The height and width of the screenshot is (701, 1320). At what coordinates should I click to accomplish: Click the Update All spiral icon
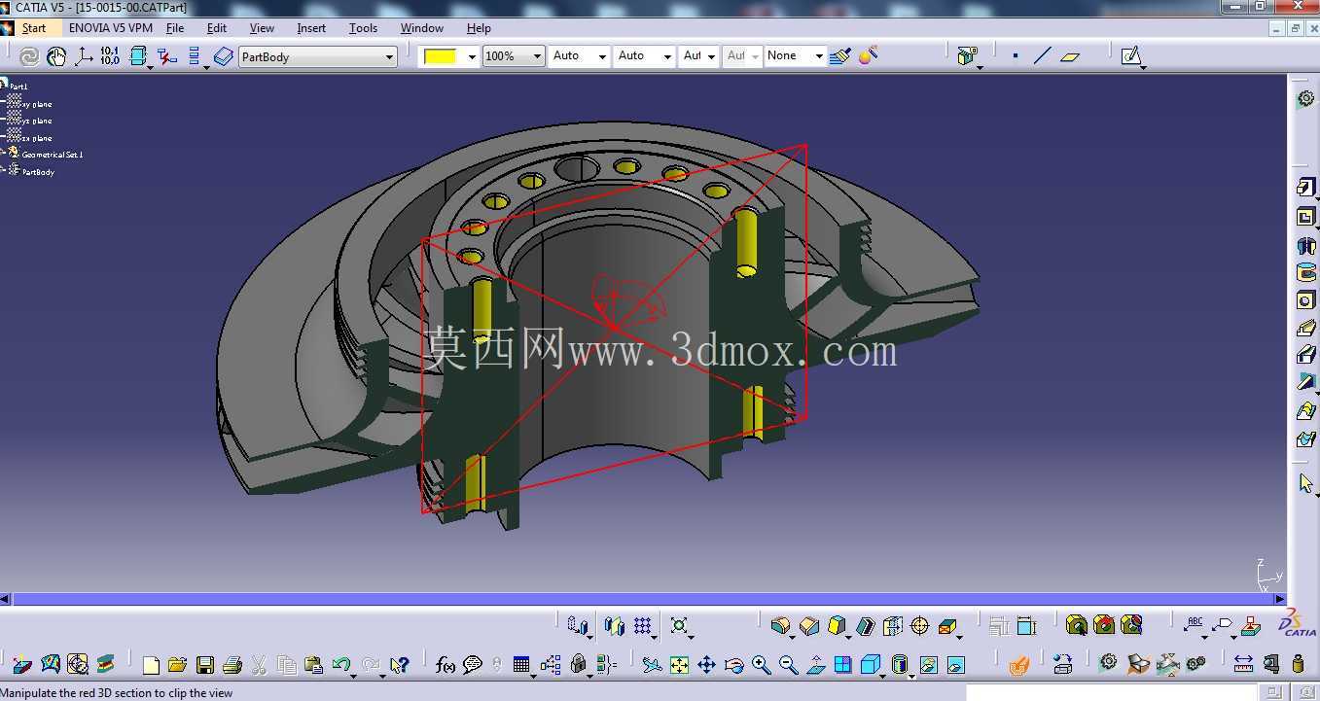(29, 56)
